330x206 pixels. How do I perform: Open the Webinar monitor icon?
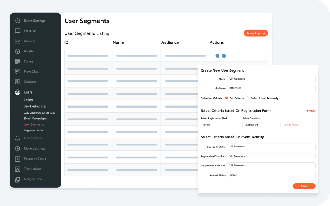pyautogui.click(x=17, y=31)
